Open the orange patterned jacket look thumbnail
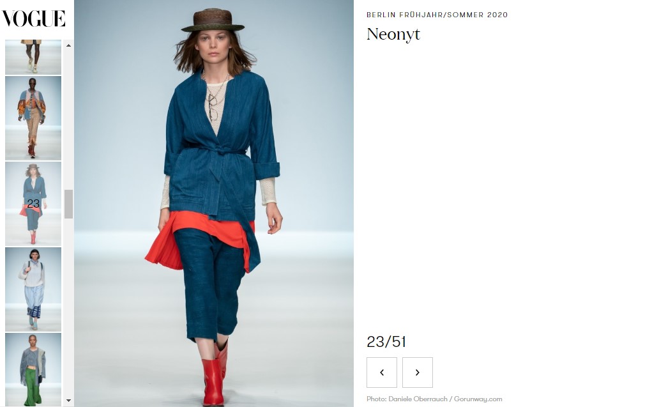The height and width of the screenshot is (407, 666). [33, 118]
